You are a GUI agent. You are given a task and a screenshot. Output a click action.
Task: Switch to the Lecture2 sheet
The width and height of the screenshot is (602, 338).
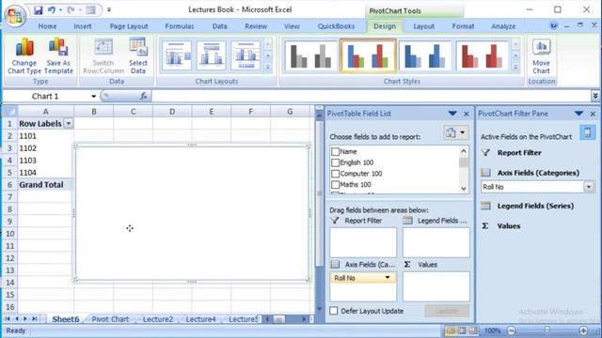(158, 319)
